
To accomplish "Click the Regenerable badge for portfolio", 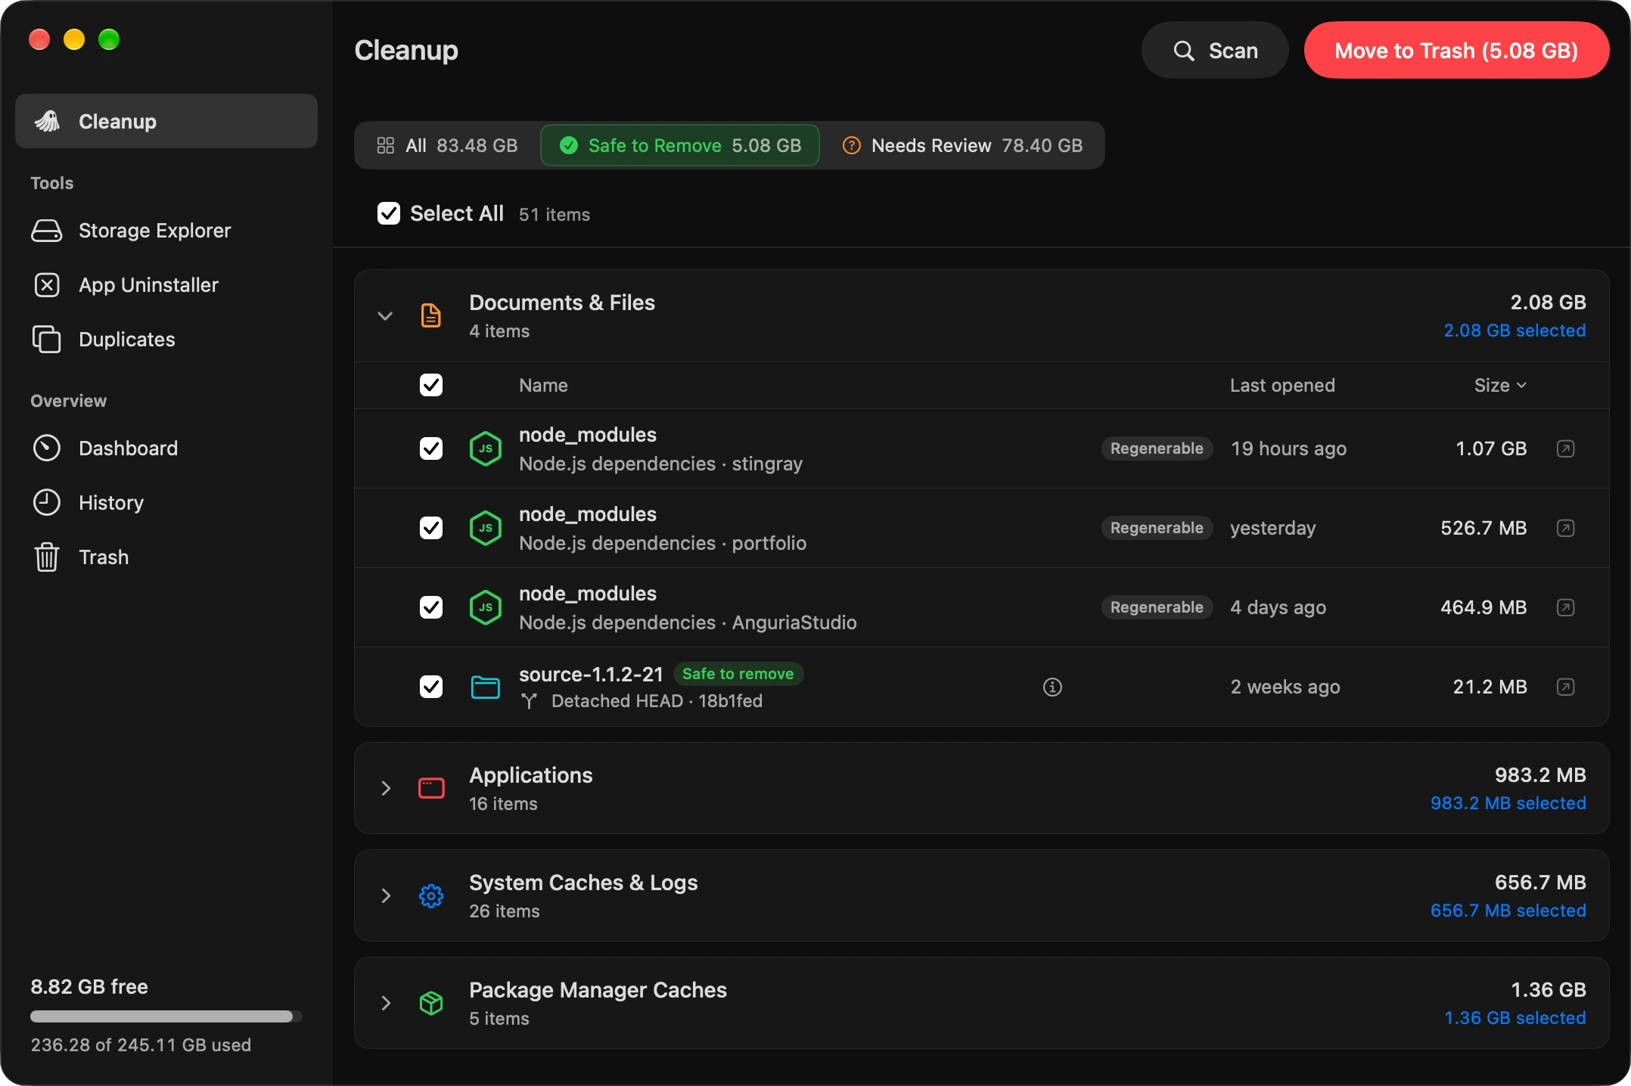I will pyautogui.click(x=1157, y=528).
